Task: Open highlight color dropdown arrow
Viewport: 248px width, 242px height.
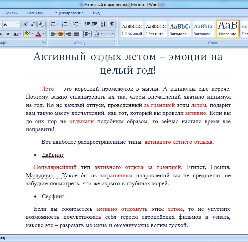Action: (33, 34)
